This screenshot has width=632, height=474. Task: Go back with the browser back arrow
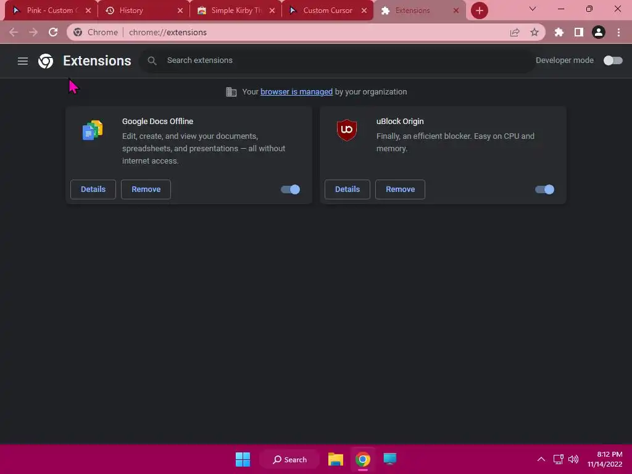pyautogui.click(x=14, y=32)
